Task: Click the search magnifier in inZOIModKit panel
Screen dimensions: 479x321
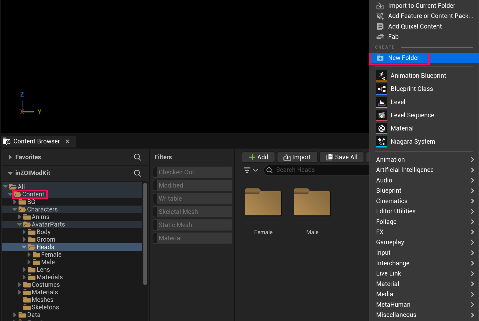Action: (x=137, y=173)
